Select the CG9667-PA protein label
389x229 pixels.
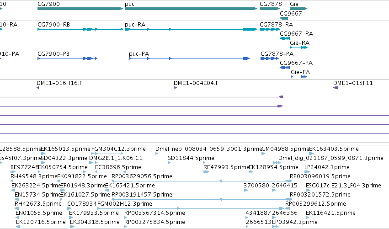coord(296,63)
